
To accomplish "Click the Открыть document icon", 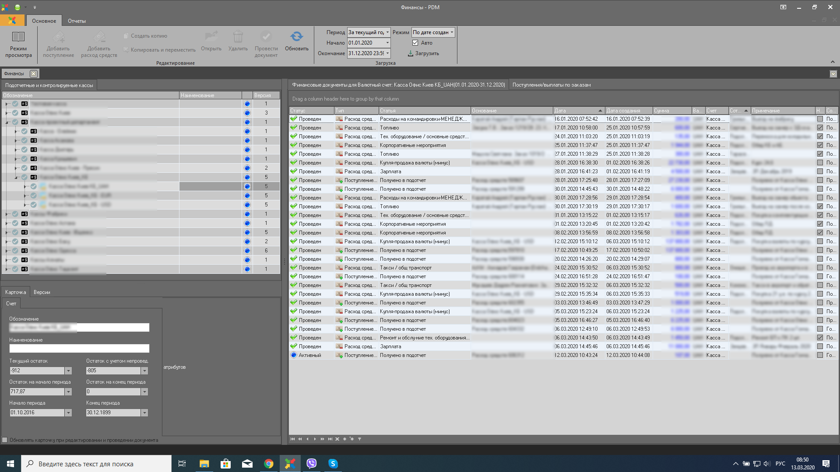I will [x=211, y=37].
